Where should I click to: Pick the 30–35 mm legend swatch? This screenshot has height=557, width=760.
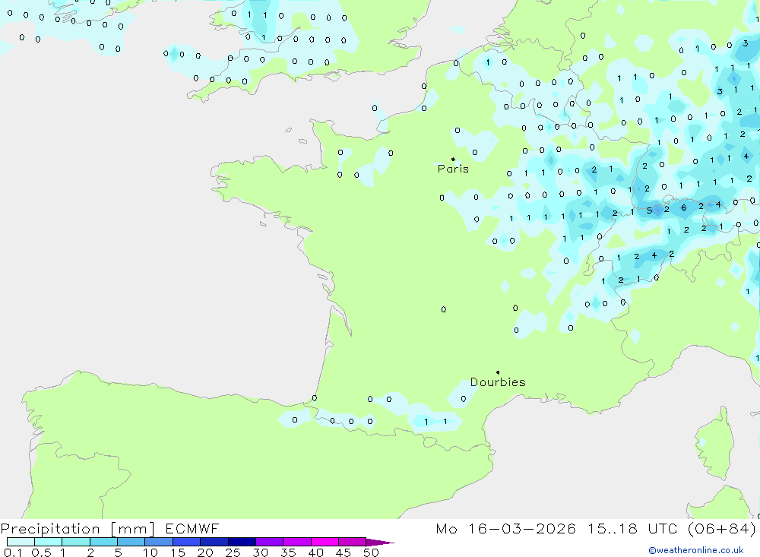[269, 542]
